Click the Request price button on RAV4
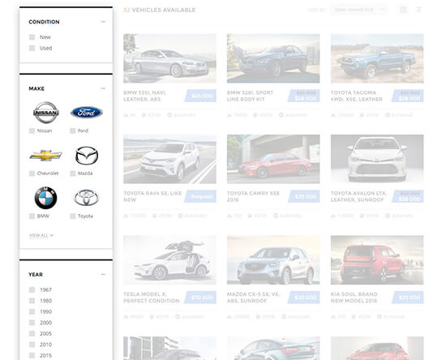 click(200, 196)
